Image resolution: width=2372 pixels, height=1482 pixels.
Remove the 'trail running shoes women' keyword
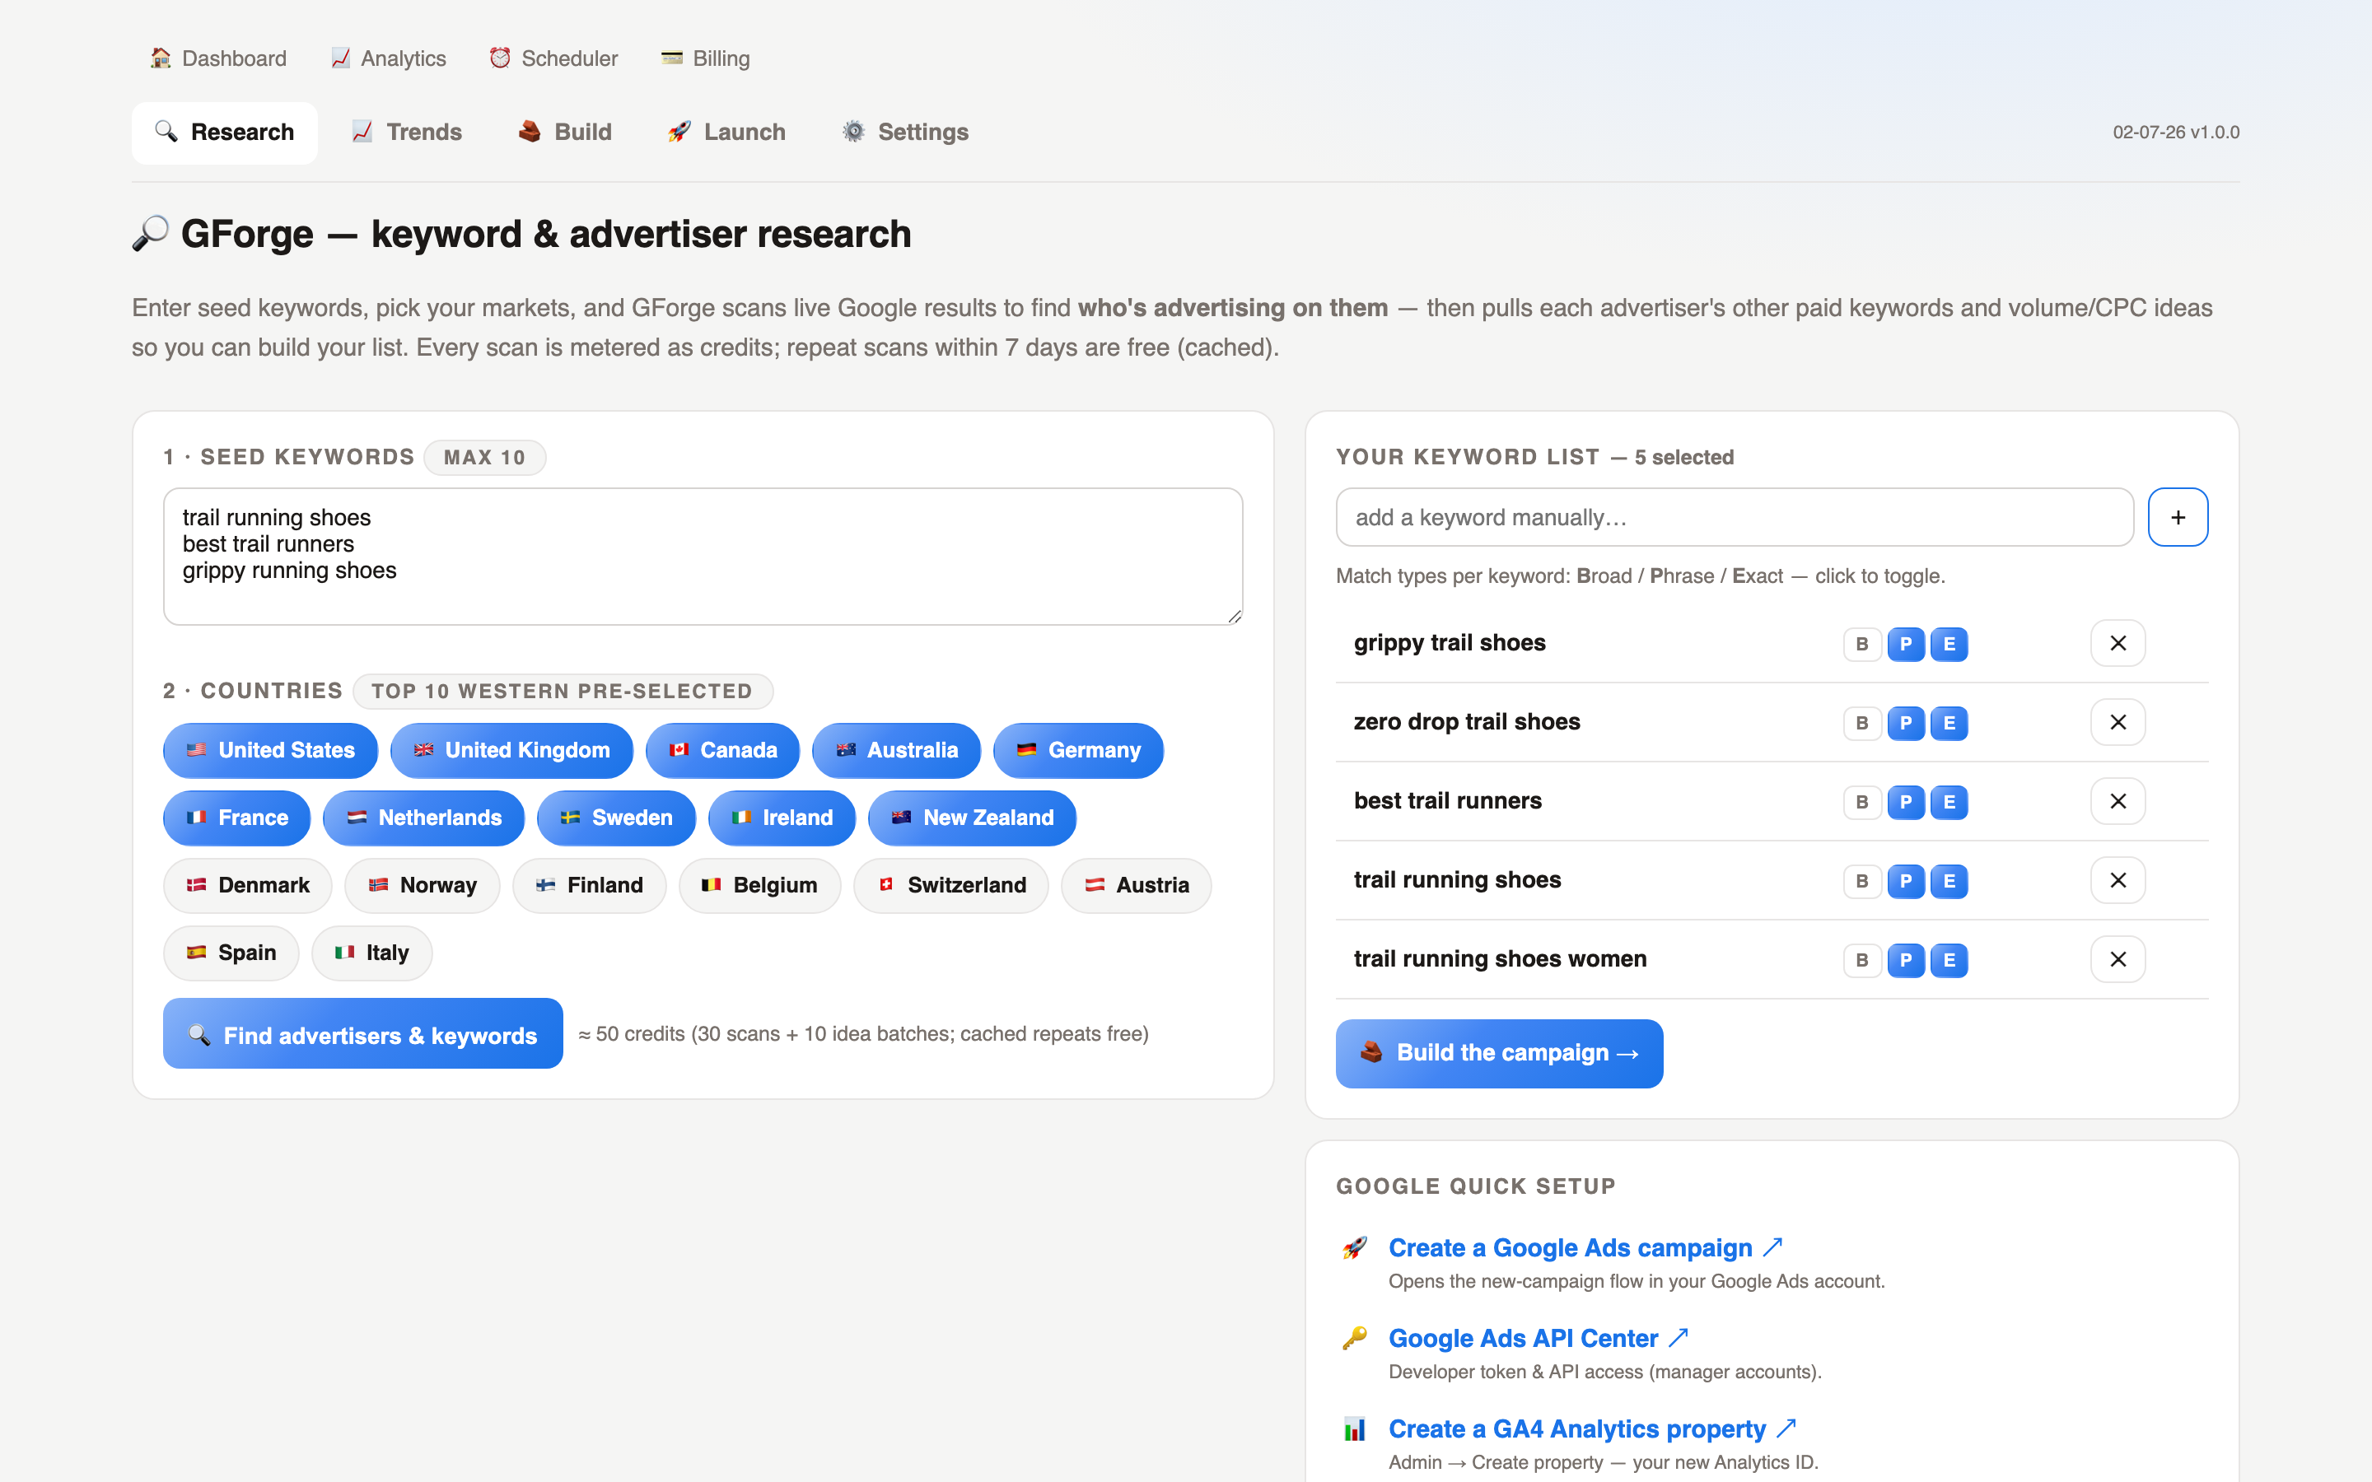pyautogui.click(x=2118, y=959)
